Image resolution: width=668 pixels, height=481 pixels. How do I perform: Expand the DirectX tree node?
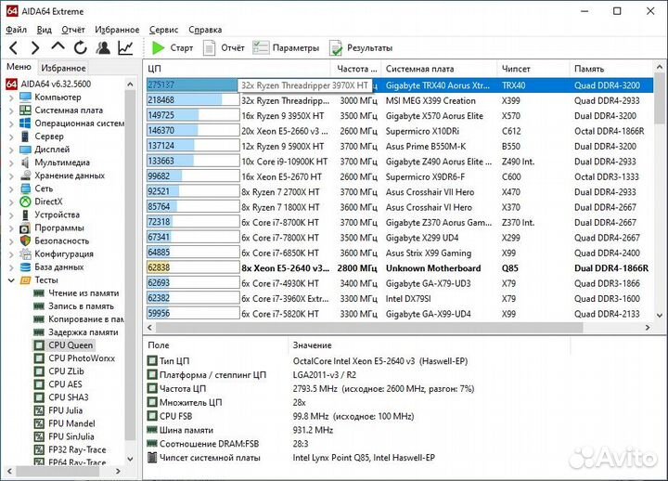[11, 202]
